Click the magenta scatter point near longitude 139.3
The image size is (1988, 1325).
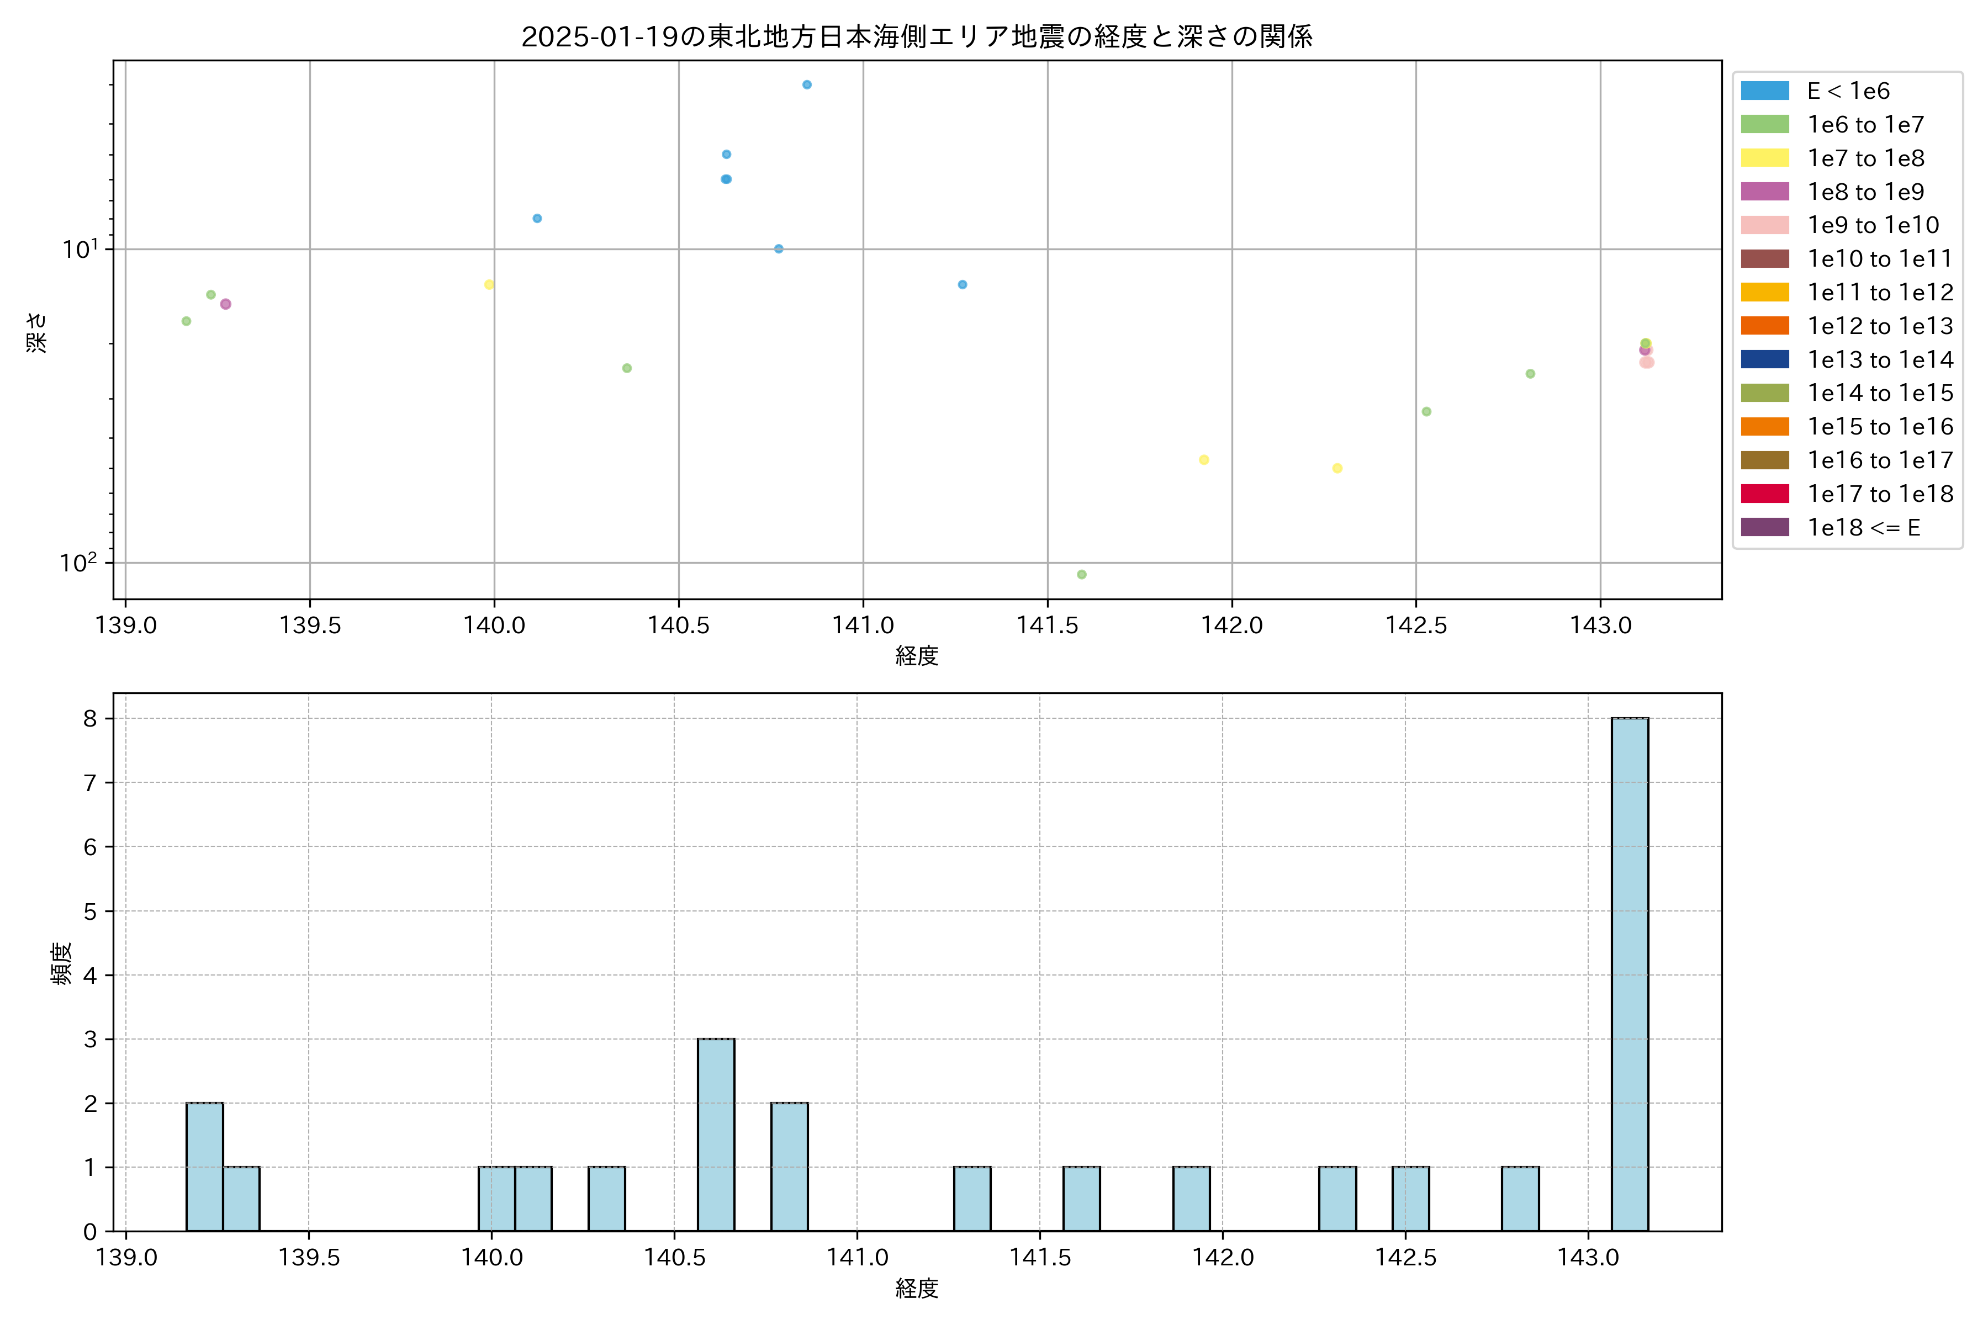[x=225, y=304]
